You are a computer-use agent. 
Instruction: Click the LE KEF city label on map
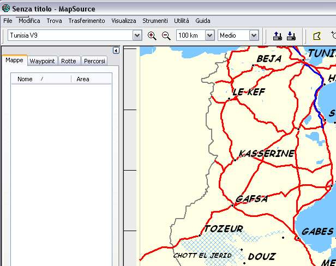(x=249, y=92)
